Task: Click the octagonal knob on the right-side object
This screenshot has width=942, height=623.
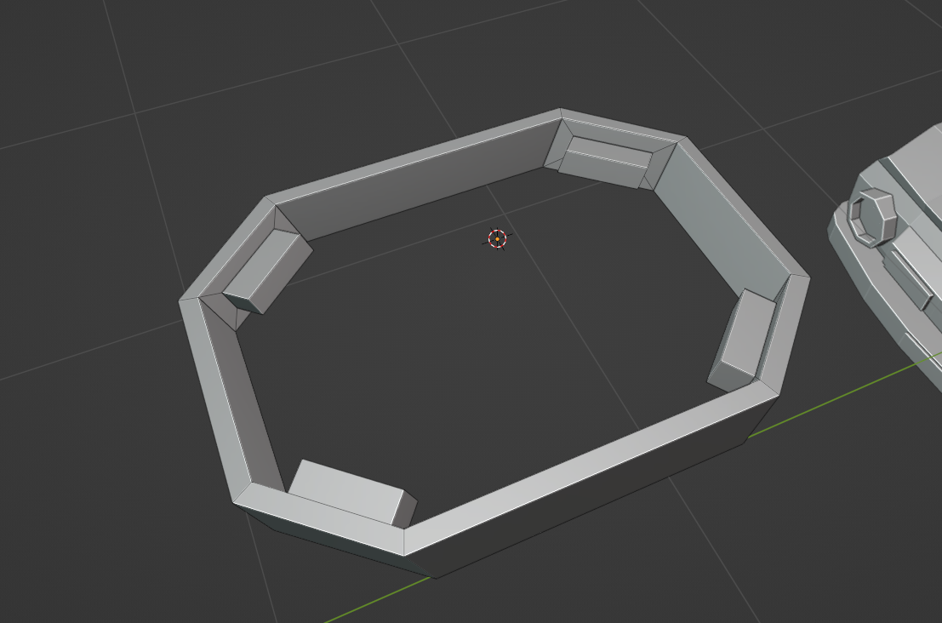Action: click(x=871, y=217)
